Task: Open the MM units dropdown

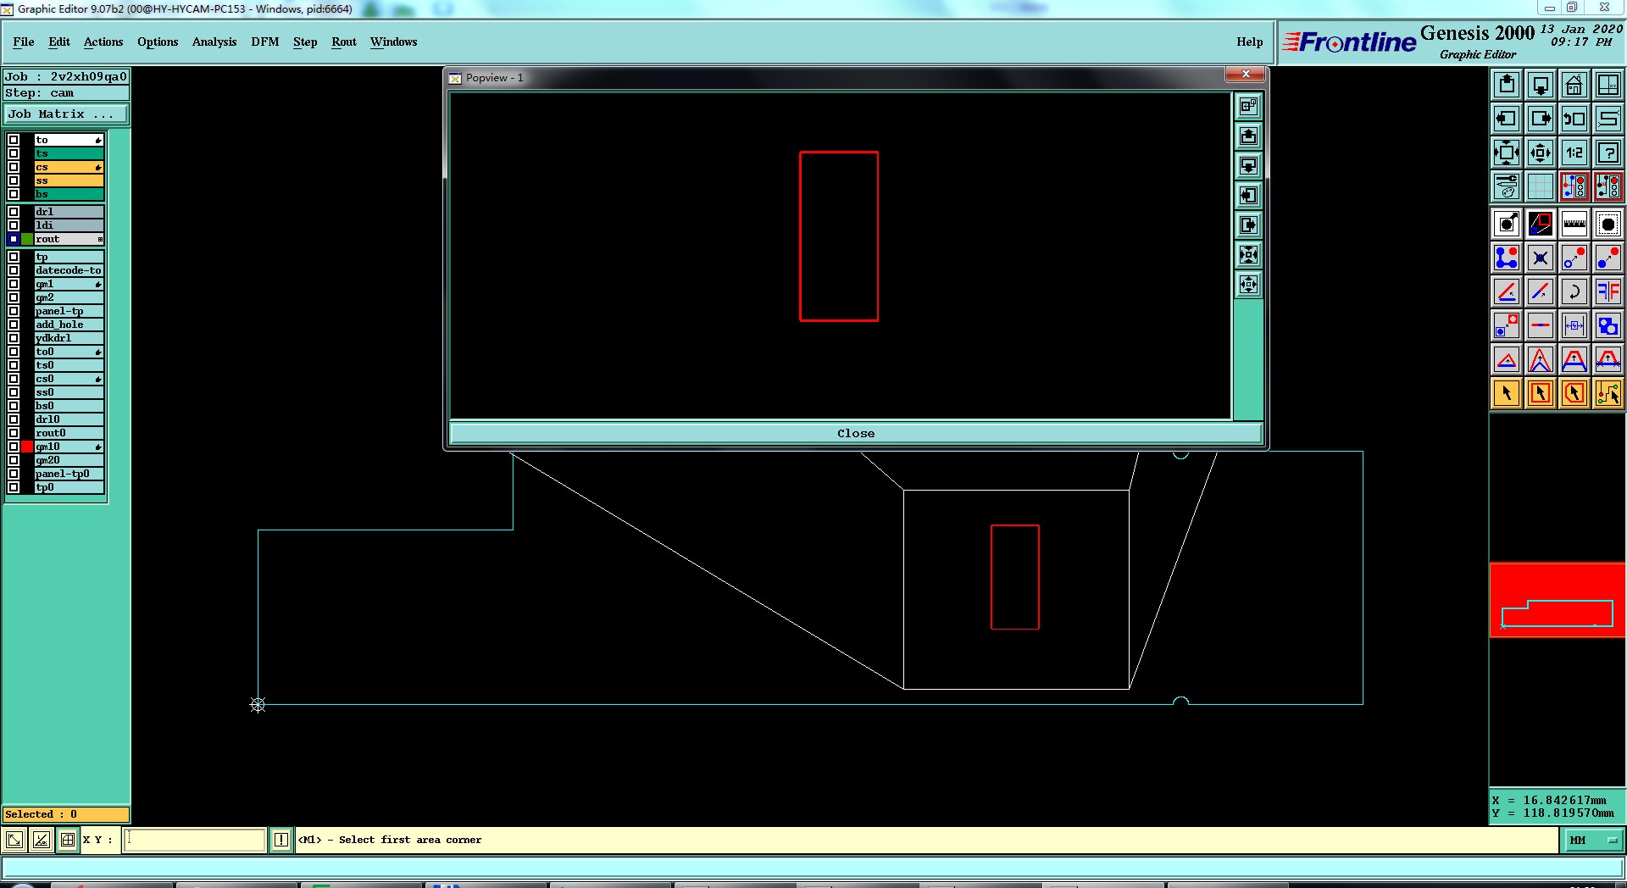Action: click(1594, 840)
